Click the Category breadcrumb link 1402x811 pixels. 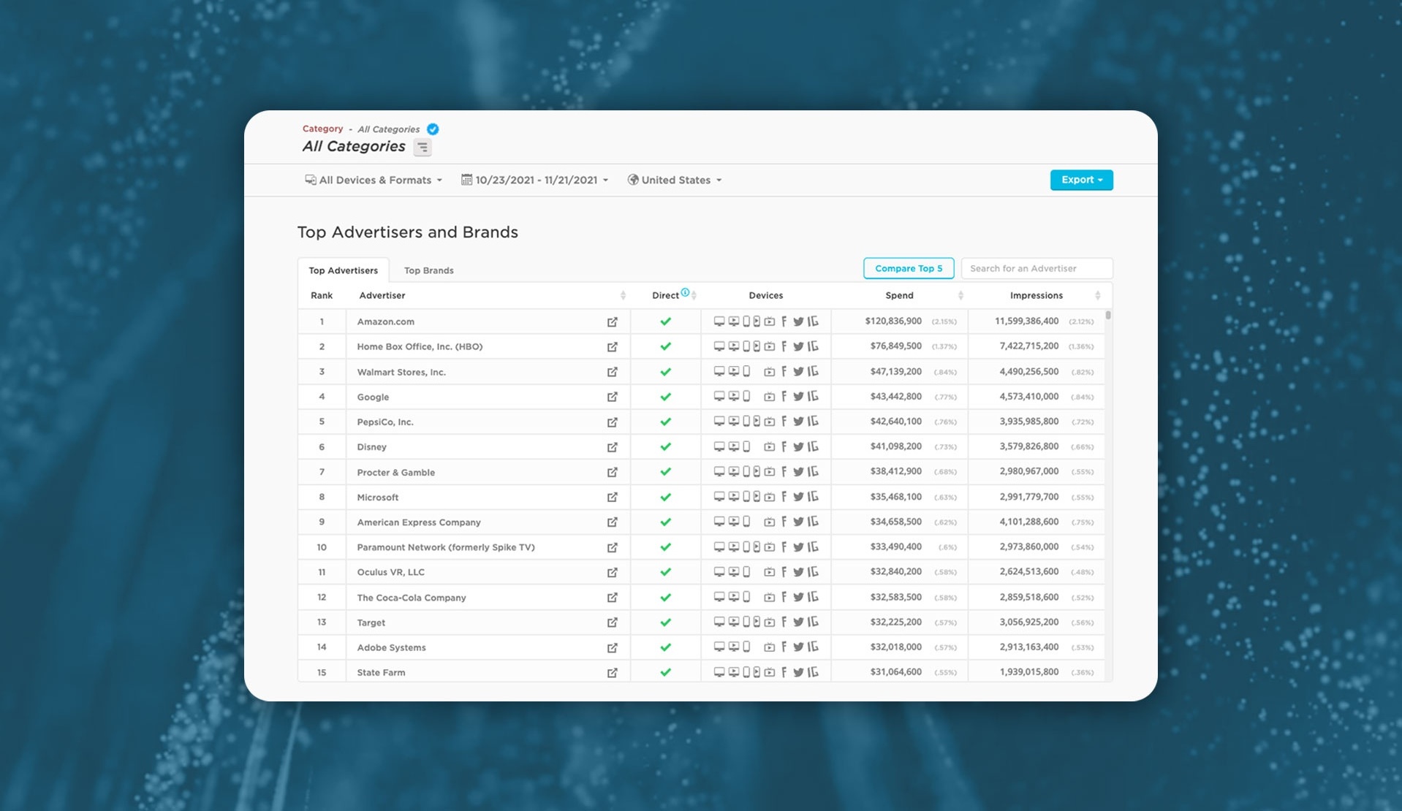tap(322, 129)
